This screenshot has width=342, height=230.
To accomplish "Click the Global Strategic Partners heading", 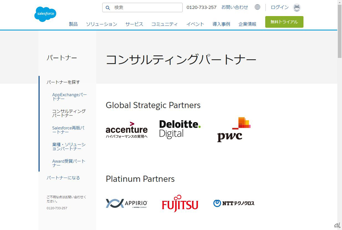I will tap(153, 105).
